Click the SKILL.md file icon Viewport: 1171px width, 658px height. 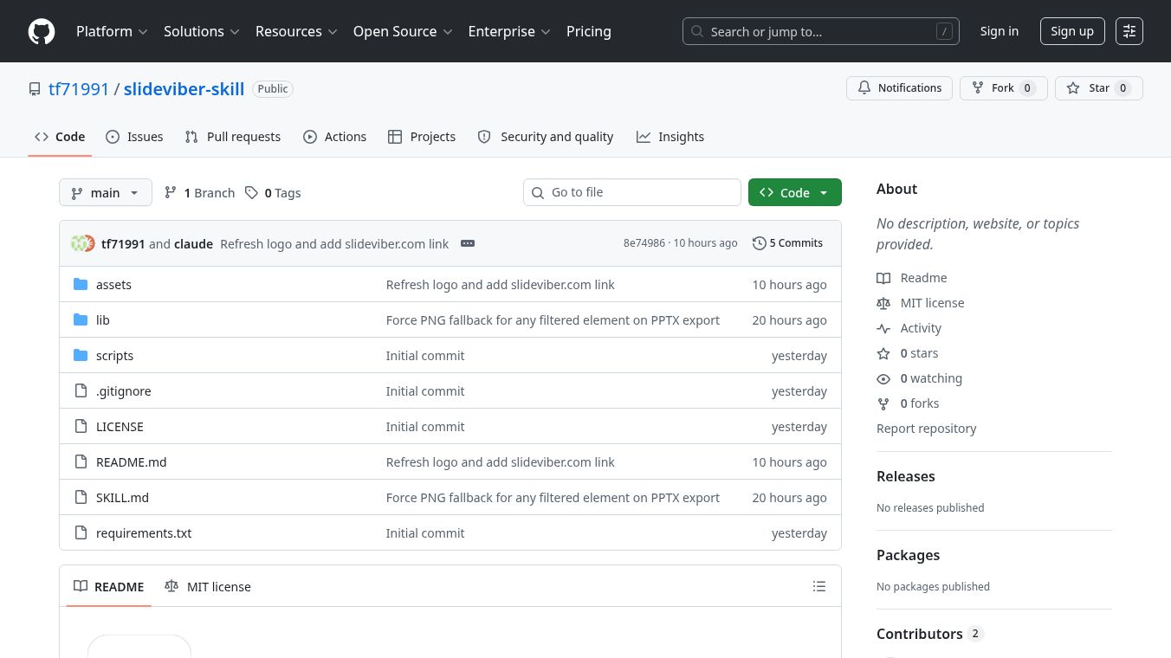(81, 497)
